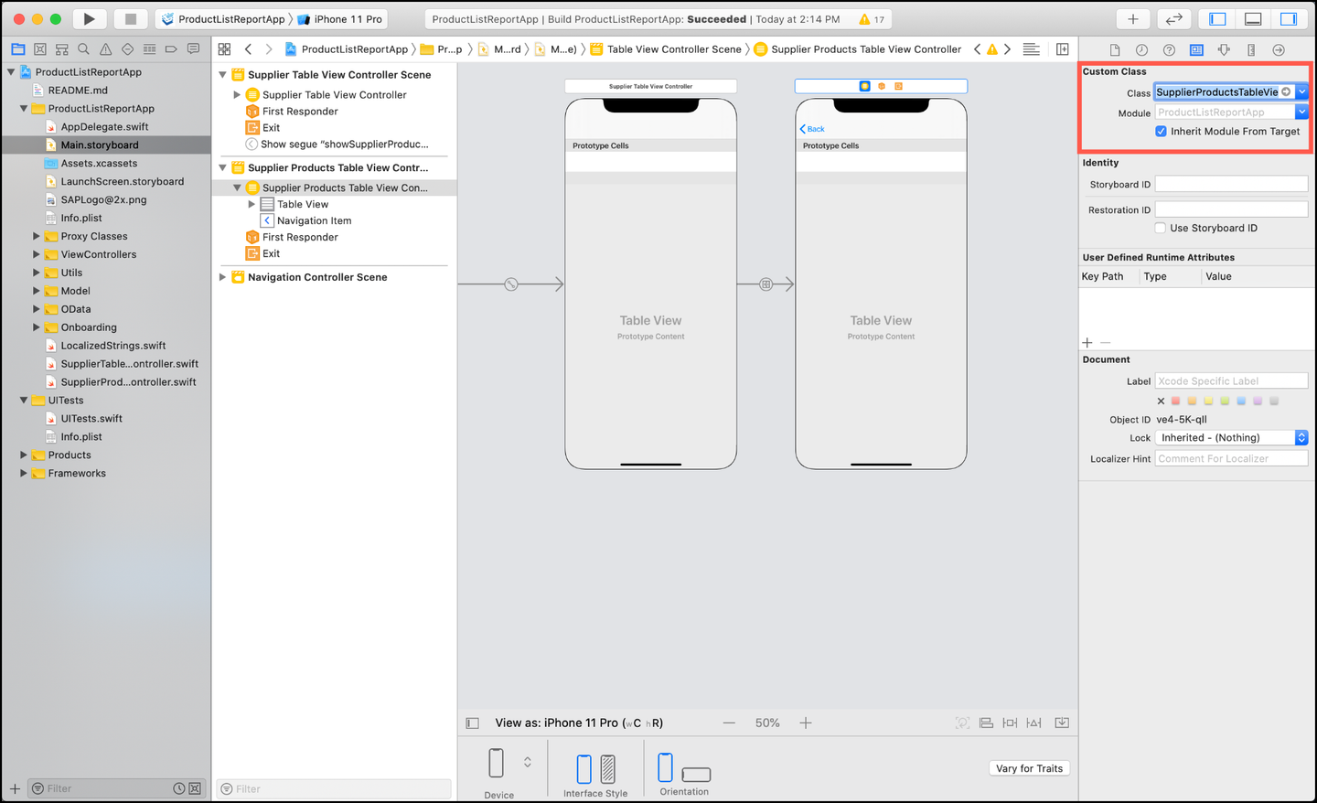This screenshot has width=1317, height=803.
Task: Click the Vary for Traits button
Action: point(1029,768)
